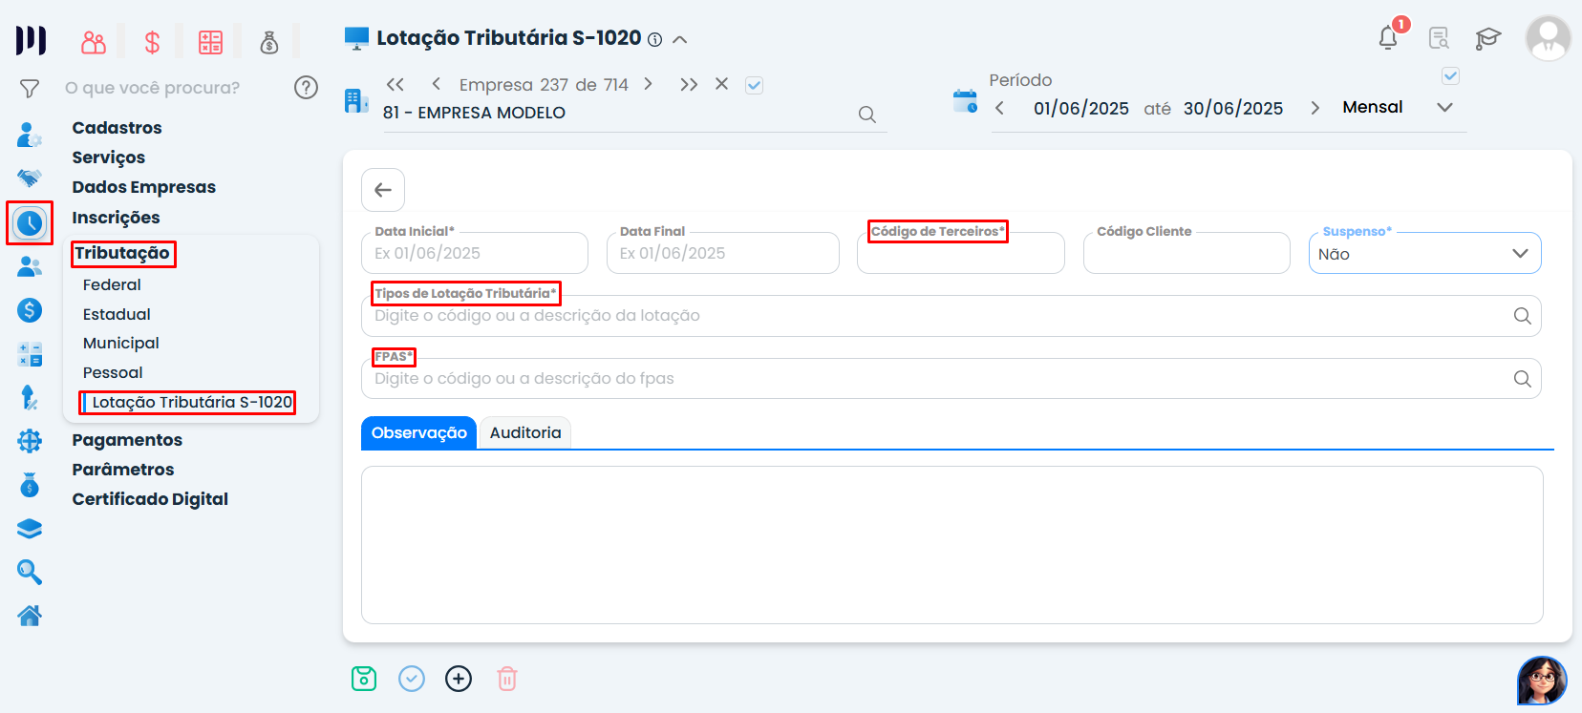Click the plus circle add icon
The width and height of the screenshot is (1582, 713).
tap(459, 679)
